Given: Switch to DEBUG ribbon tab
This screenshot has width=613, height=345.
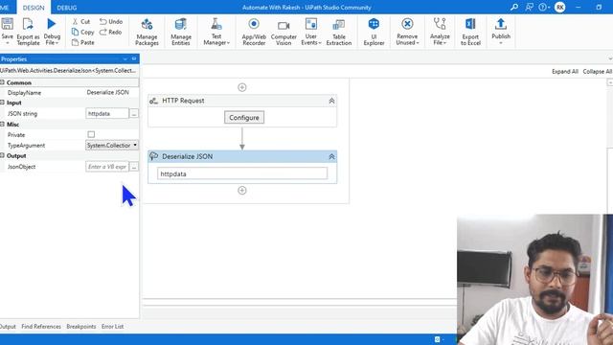Looking at the screenshot, I should coord(66,8).
